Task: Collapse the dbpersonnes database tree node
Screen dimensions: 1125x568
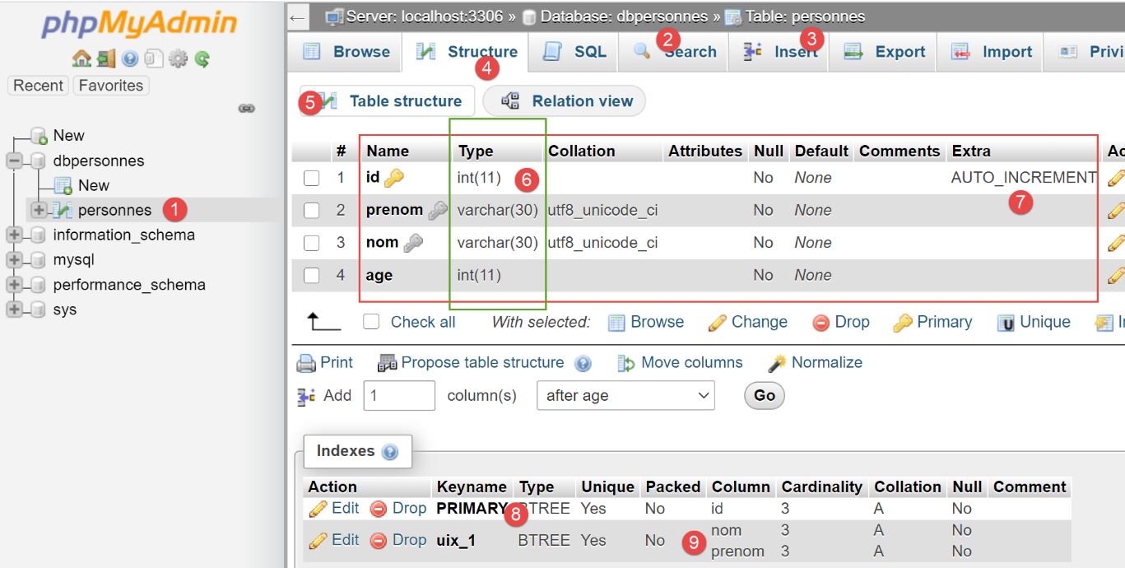Action: (x=14, y=161)
